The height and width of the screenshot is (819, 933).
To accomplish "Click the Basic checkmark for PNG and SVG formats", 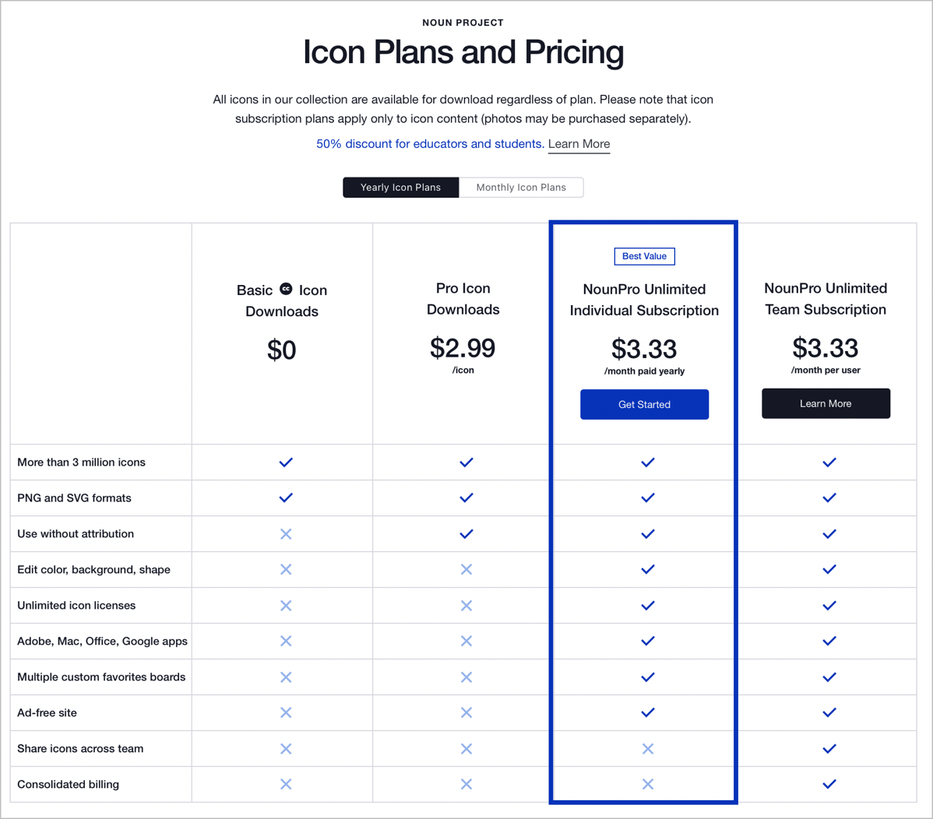I will point(286,497).
